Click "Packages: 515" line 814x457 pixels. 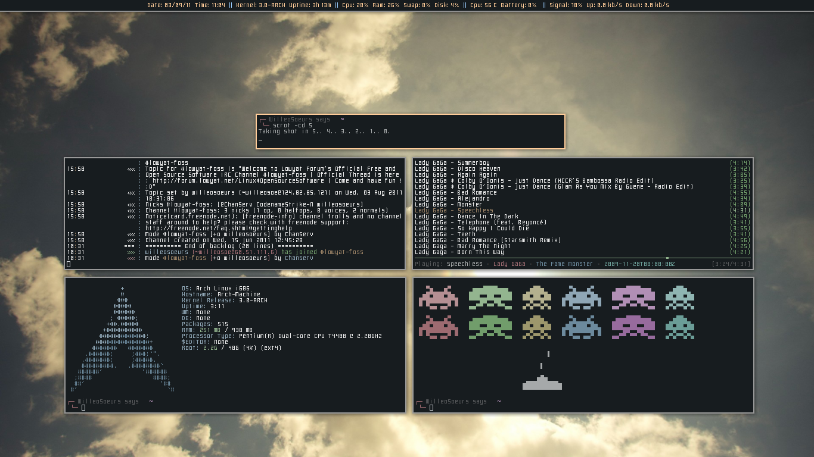click(x=205, y=324)
